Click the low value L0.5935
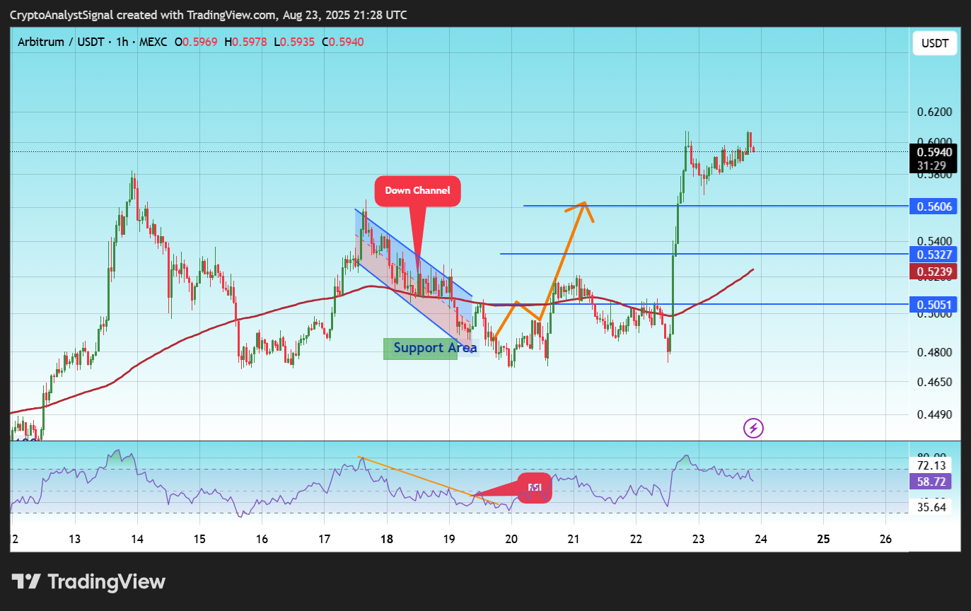The image size is (971, 611). click(293, 42)
